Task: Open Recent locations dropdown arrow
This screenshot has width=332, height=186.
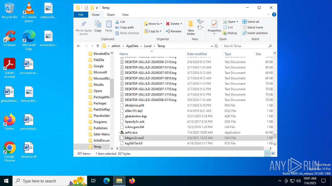Action: (92, 46)
